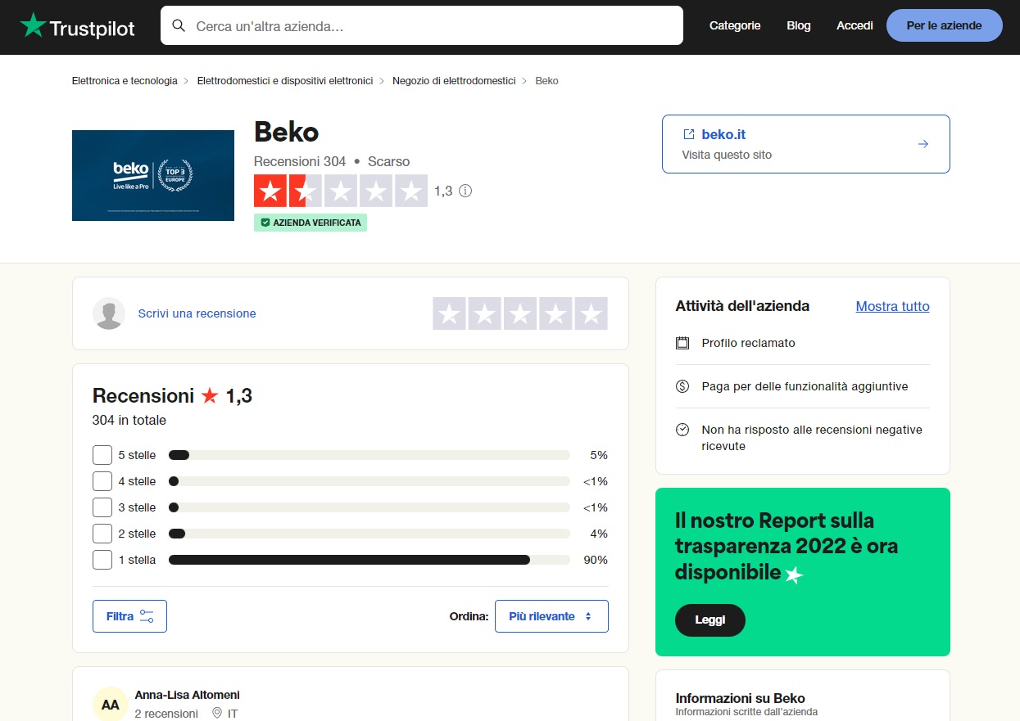
Task: Click the calendar icon by Profilo reclamato
Action: [682, 343]
